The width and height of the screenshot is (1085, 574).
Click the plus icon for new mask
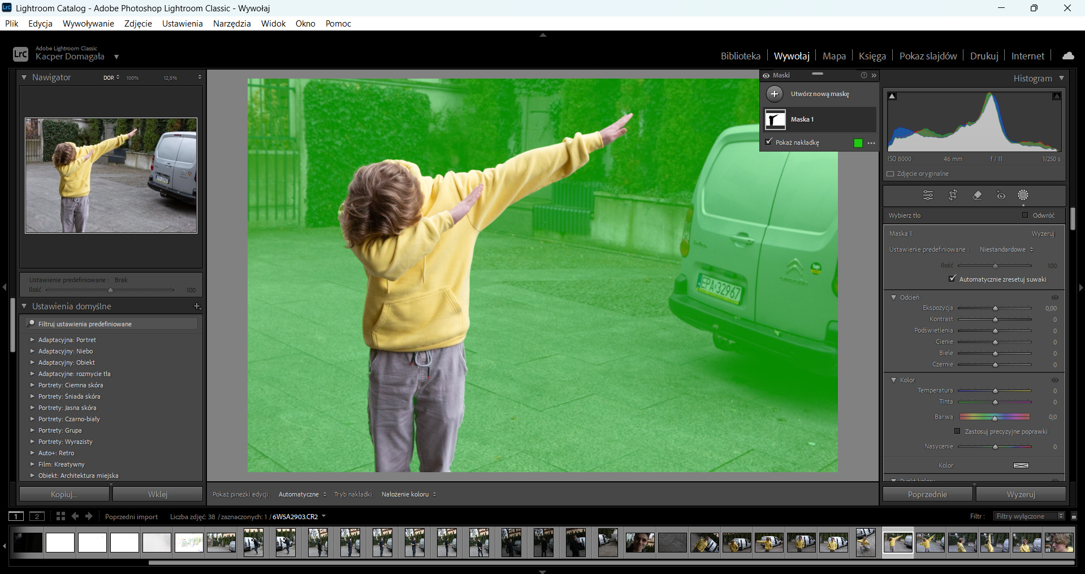(x=775, y=94)
